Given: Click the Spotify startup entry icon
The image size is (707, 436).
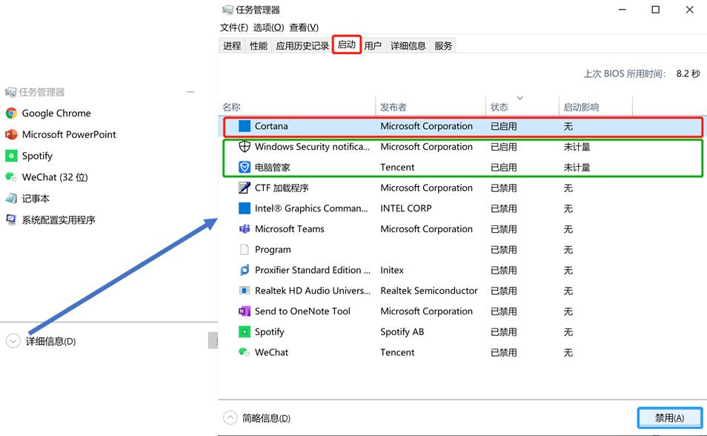Looking at the screenshot, I should click(245, 331).
